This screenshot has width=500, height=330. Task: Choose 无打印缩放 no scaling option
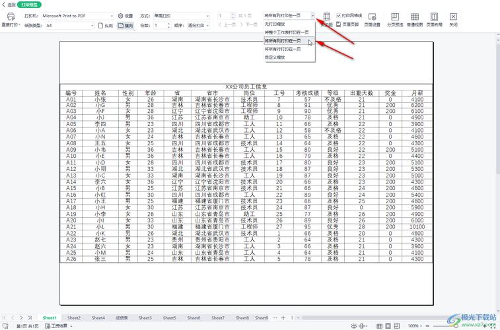click(x=289, y=24)
